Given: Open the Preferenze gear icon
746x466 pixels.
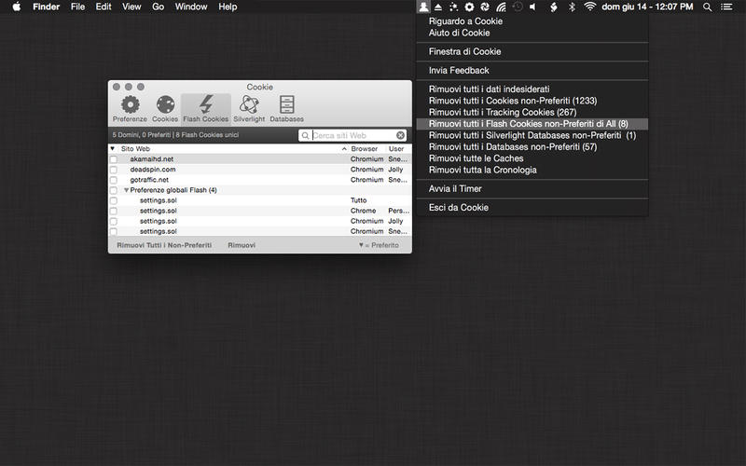Looking at the screenshot, I should pos(130,104).
